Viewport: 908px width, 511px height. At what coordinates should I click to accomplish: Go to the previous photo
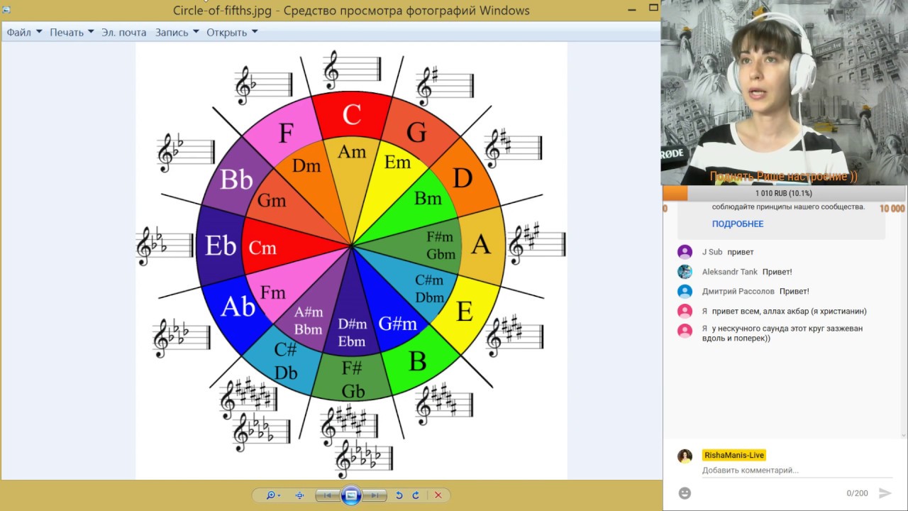tap(328, 495)
